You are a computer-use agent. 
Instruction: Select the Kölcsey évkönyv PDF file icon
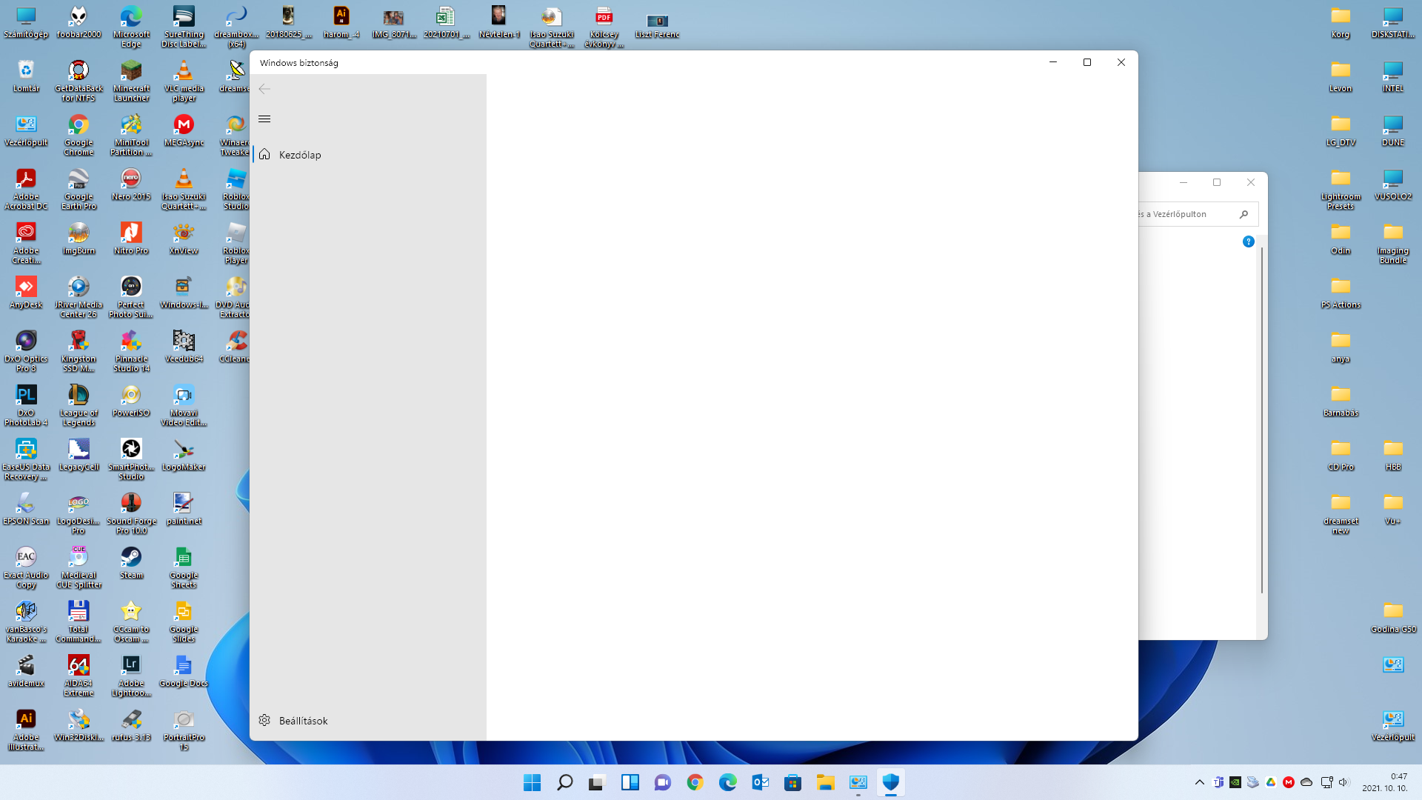pyautogui.click(x=604, y=27)
